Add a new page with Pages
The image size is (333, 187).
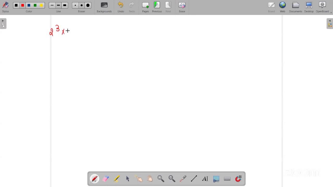[x=145, y=7]
